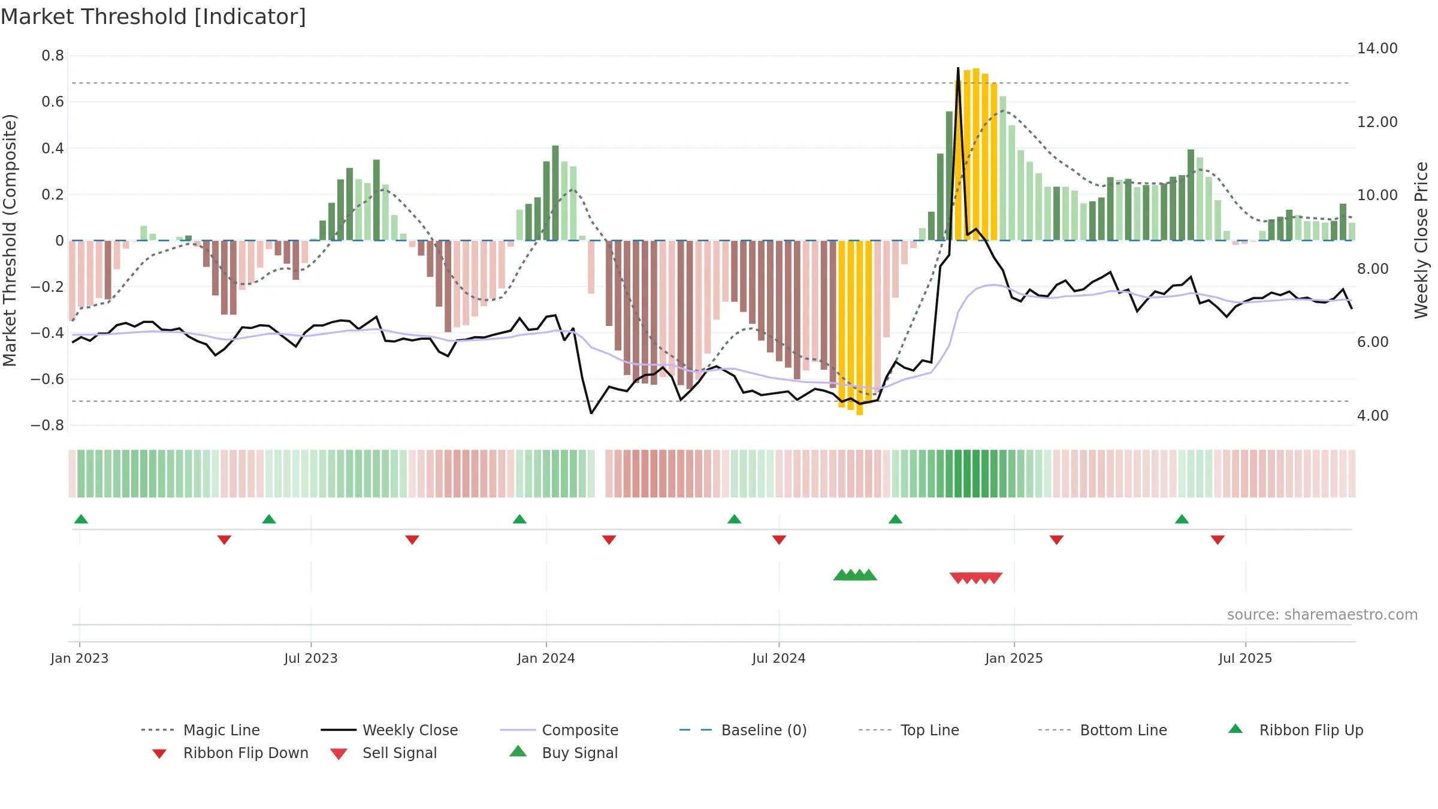
Task: Click the red flip-down triangle at Jul 2024
Action: 779,539
